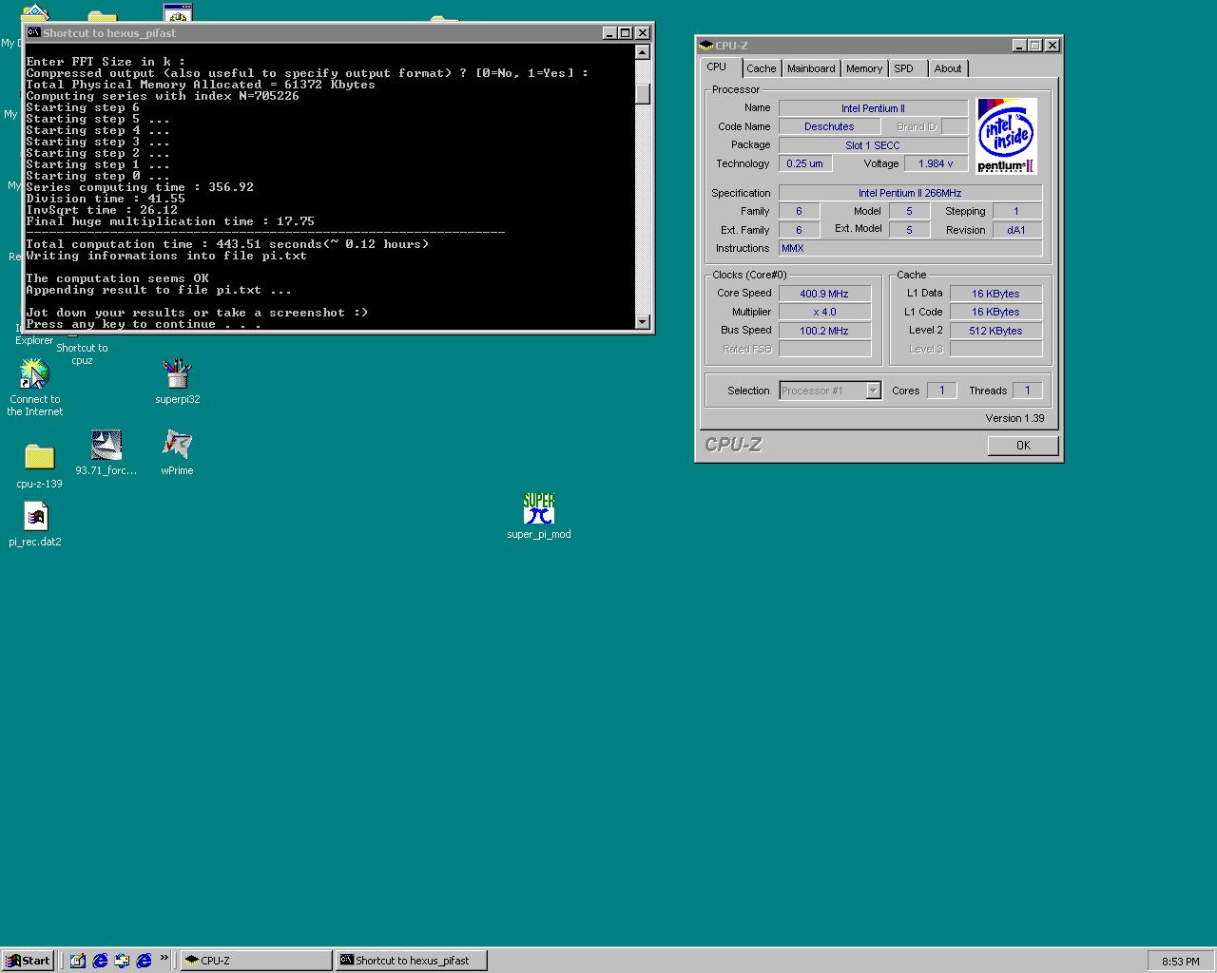The width and height of the screenshot is (1217, 973).
Task: Launch first Internet Explorer quick launch icon
Action: pos(100,961)
